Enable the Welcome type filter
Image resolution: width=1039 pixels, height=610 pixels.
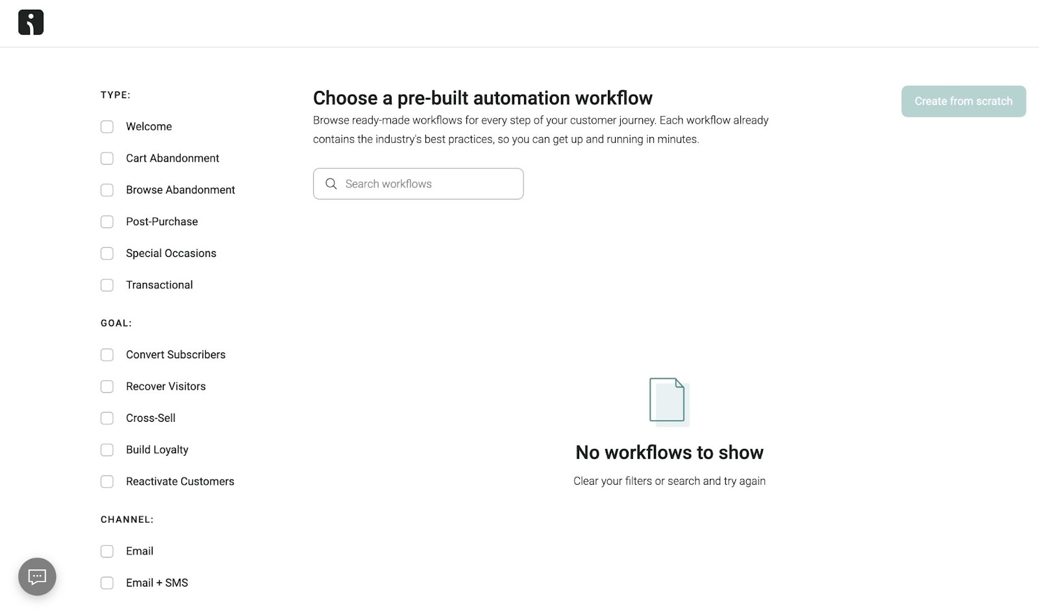107,127
